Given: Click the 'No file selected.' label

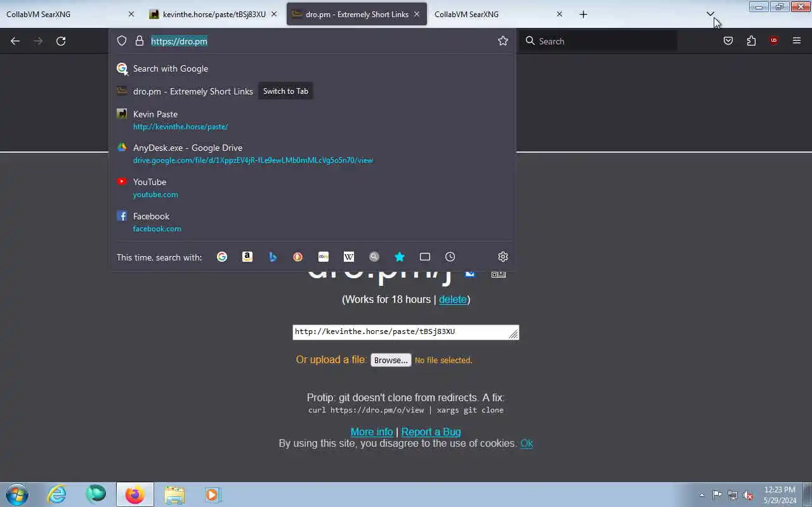Looking at the screenshot, I should tap(443, 360).
